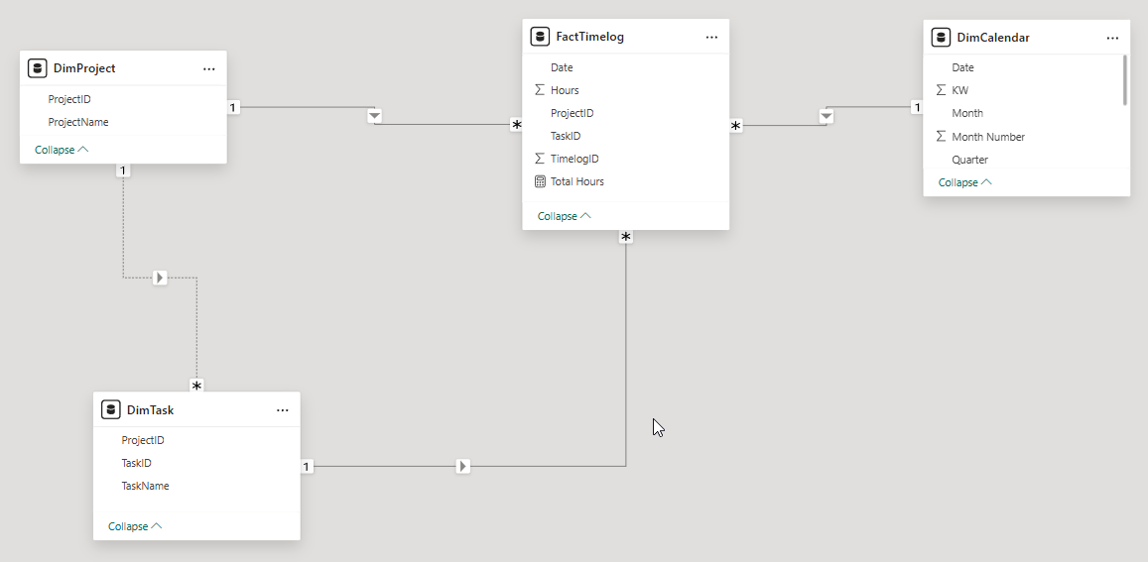Click the sigma icon beside Hours
This screenshot has height=562, width=1148.
[540, 90]
